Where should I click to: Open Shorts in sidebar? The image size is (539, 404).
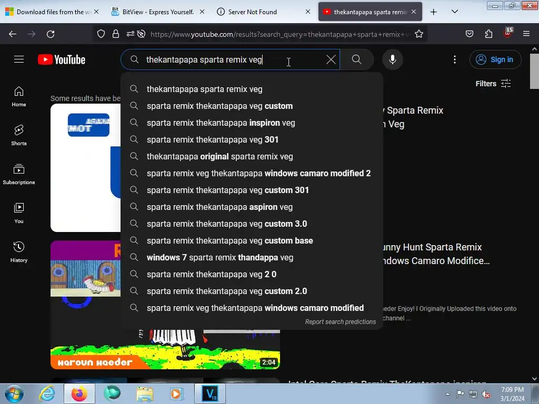pyautogui.click(x=19, y=135)
